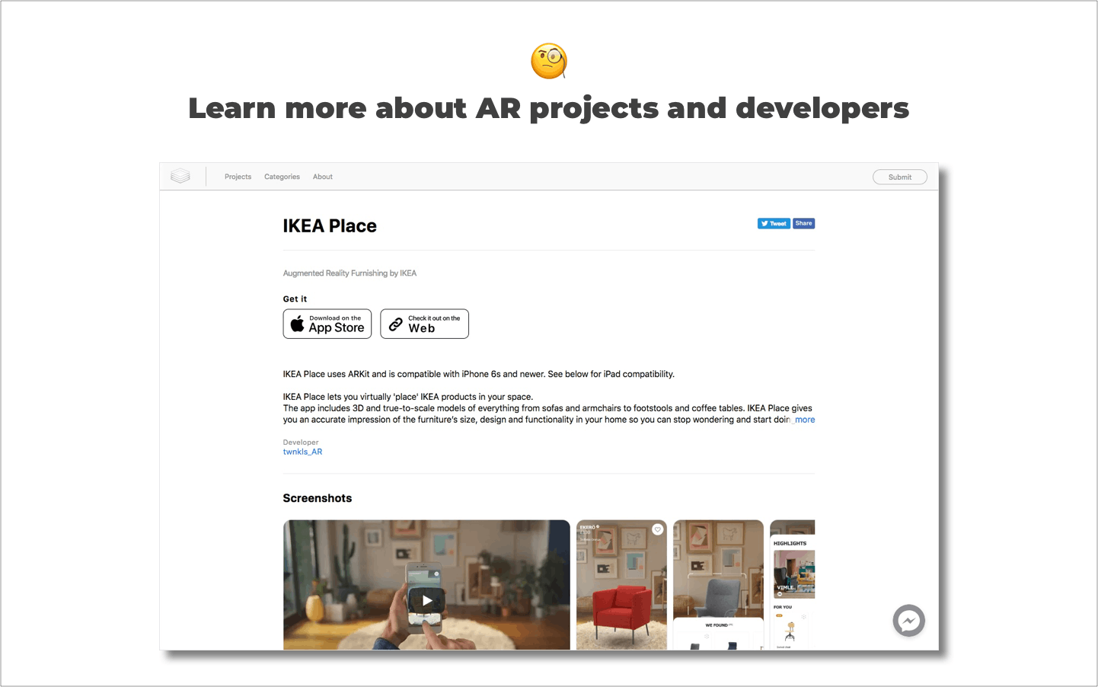Click the IKEA Place title
The height and width of the screenshot is (687, 1098).
tap(330, 226)
